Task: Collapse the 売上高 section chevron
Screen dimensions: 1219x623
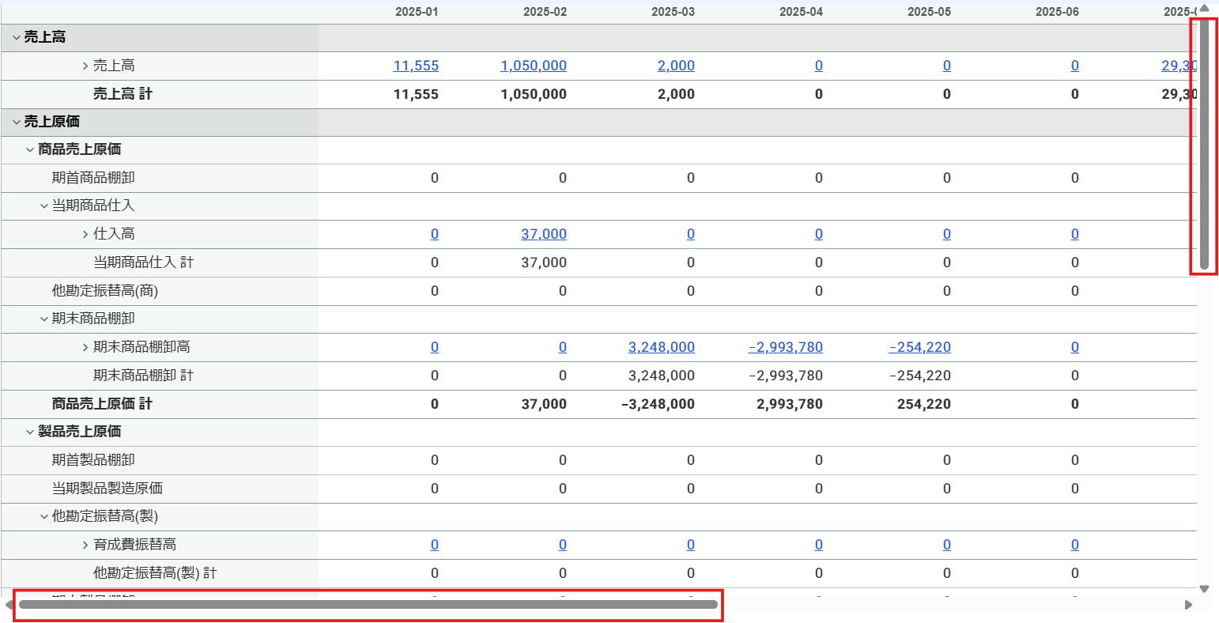Action: pyautogui.click(x=16, y=37)
